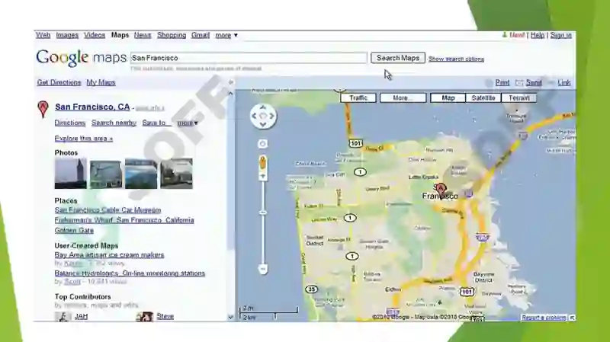Switch to Map view
Viewport: 610px width, 342px height.
448,98
